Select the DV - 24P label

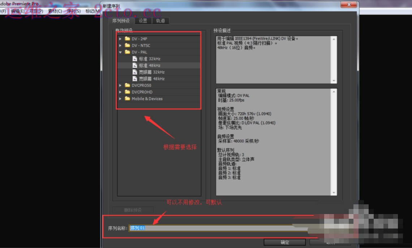click(x=139, y=39)
